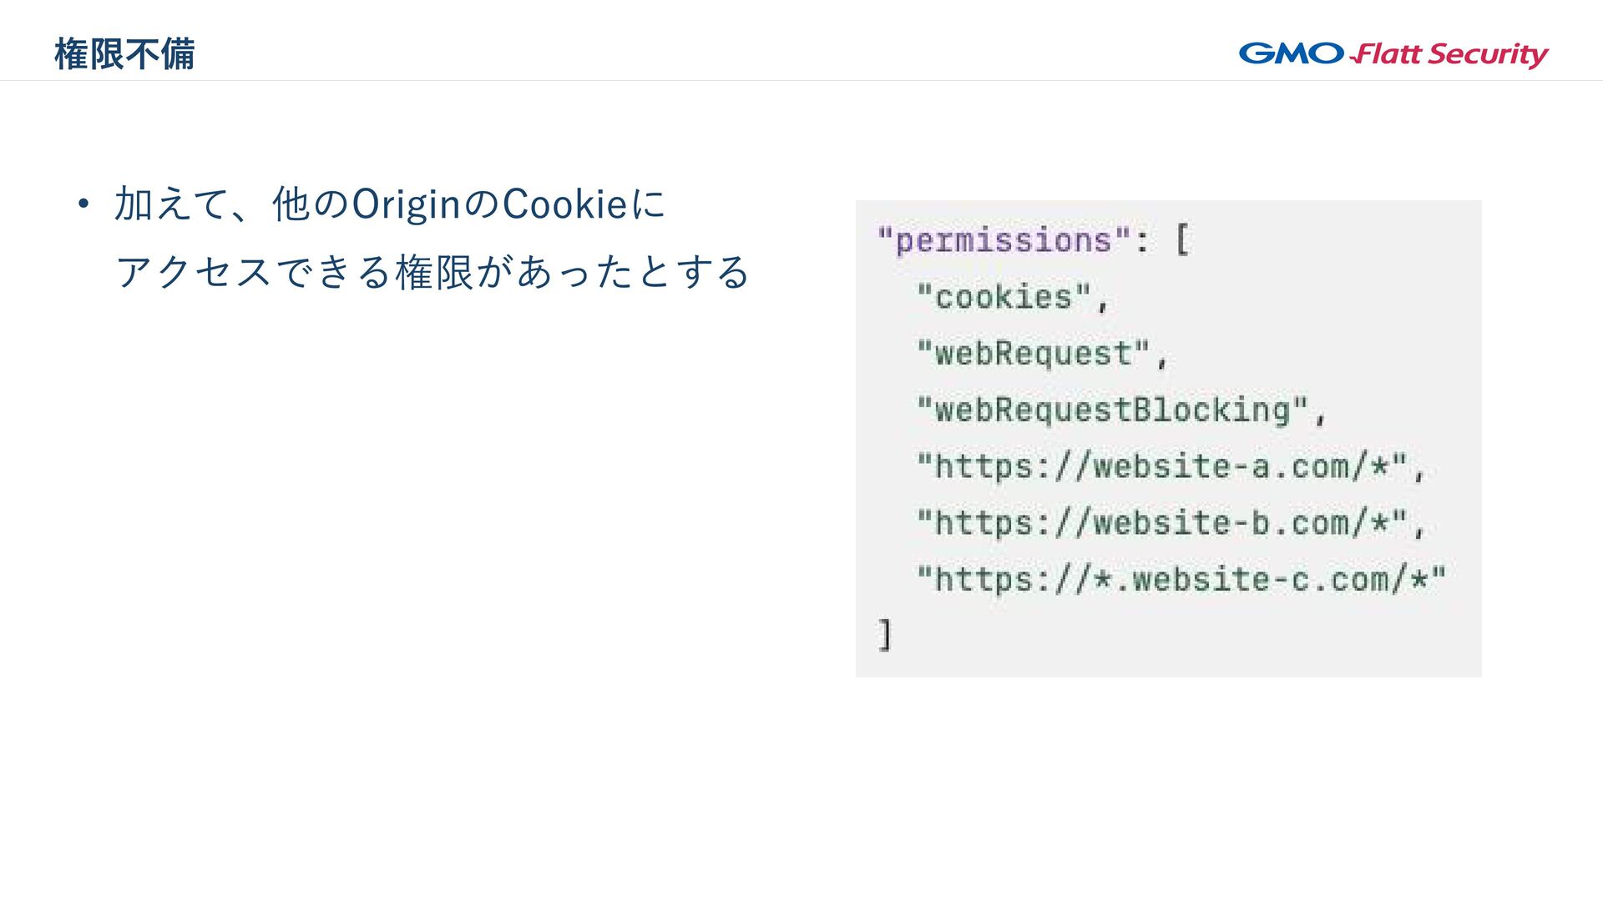Click the word 加えて at the bullet start

point(171,204)
